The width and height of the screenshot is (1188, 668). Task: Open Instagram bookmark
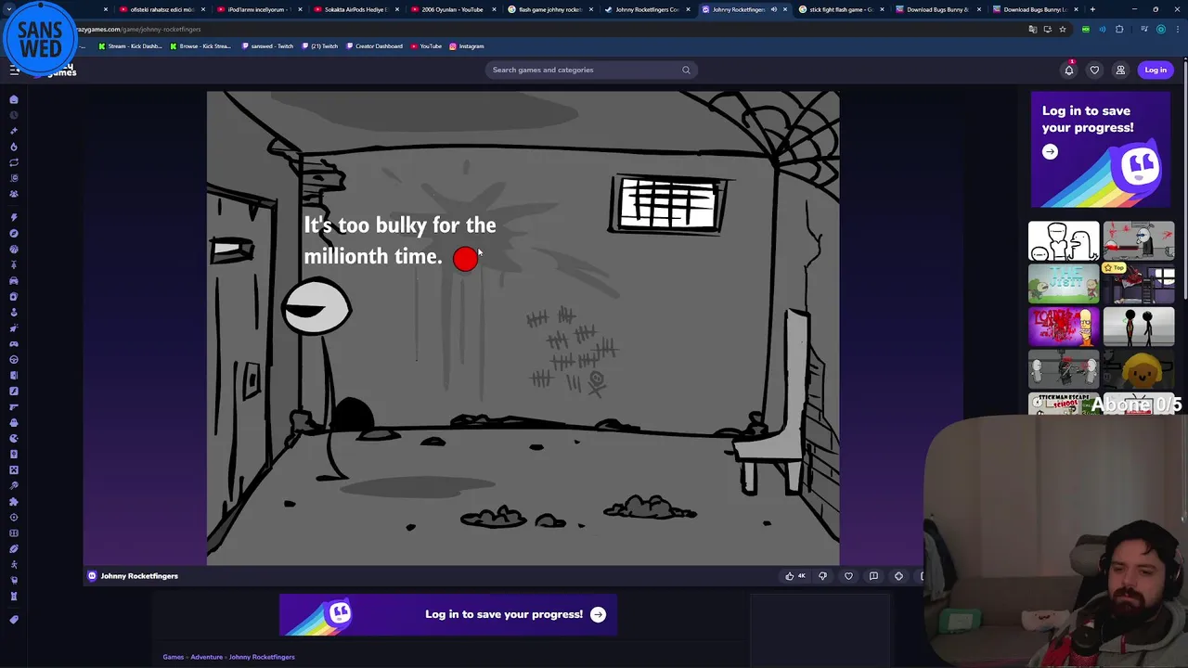467,46
